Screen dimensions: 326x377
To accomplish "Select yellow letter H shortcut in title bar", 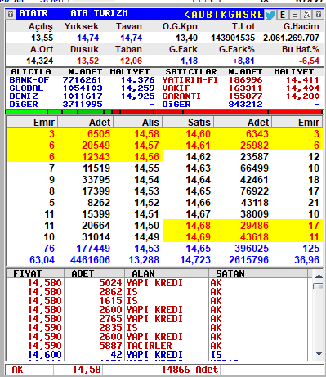I will tap(239, 15).
